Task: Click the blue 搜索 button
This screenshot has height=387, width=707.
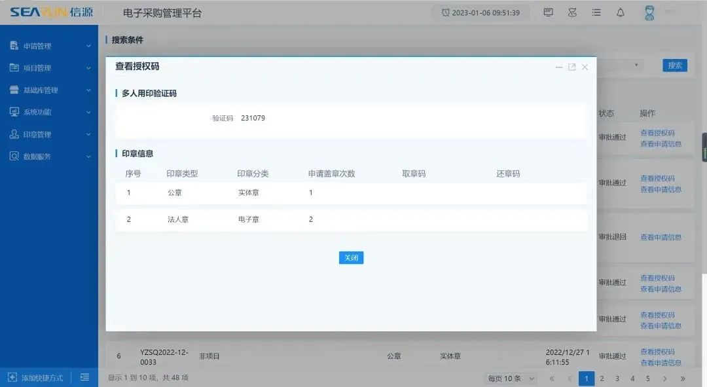Action: 674,65
